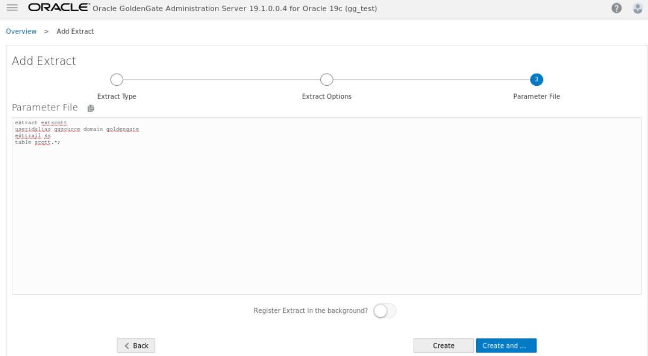
Task: Click the Back button
Action: point(136,345)
